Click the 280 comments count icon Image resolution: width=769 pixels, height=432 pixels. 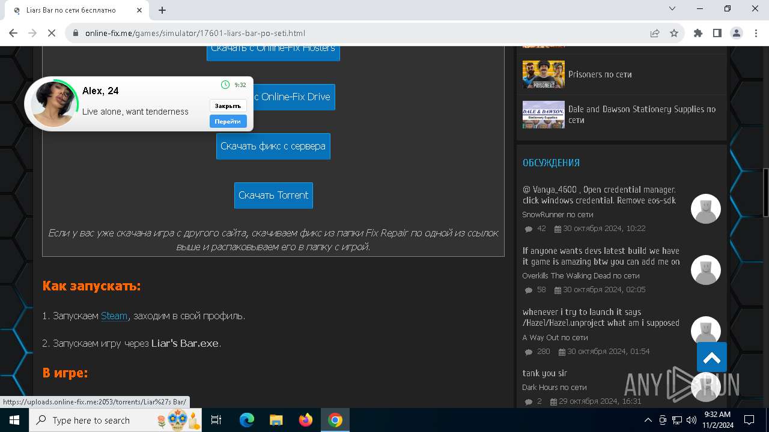(x=529, y=352)
